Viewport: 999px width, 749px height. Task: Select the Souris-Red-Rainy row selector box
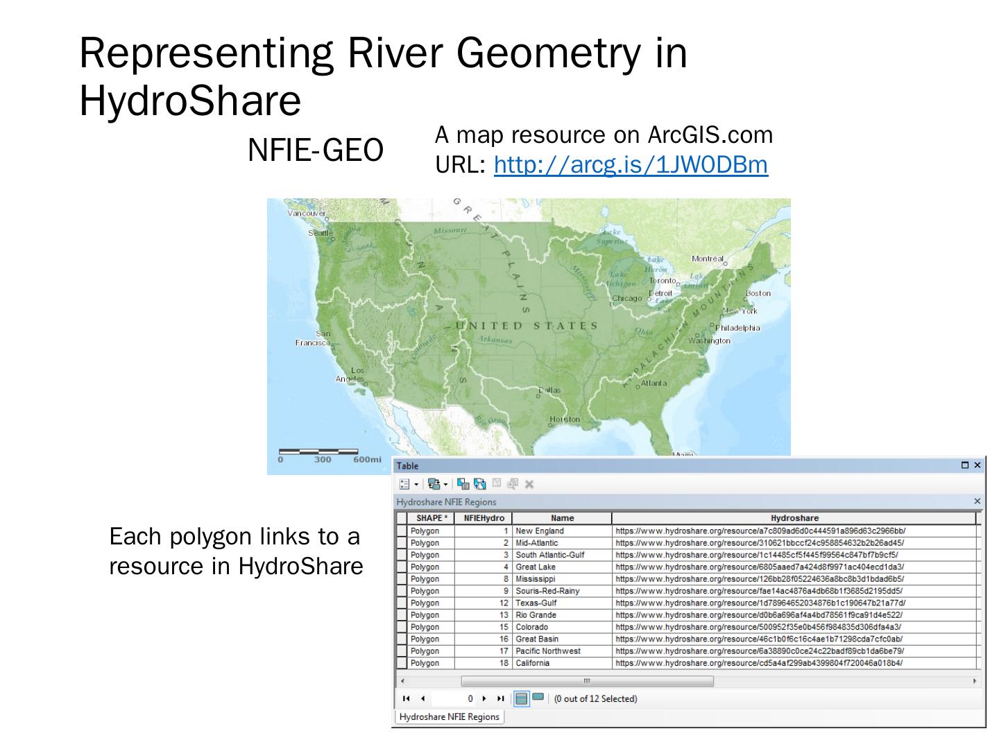coord(402,591)
